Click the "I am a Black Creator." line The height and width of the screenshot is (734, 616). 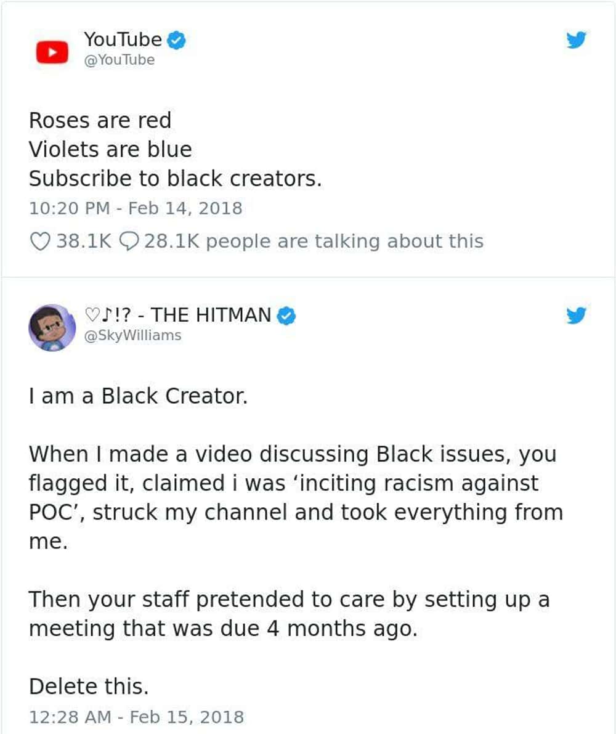(138, 396)
